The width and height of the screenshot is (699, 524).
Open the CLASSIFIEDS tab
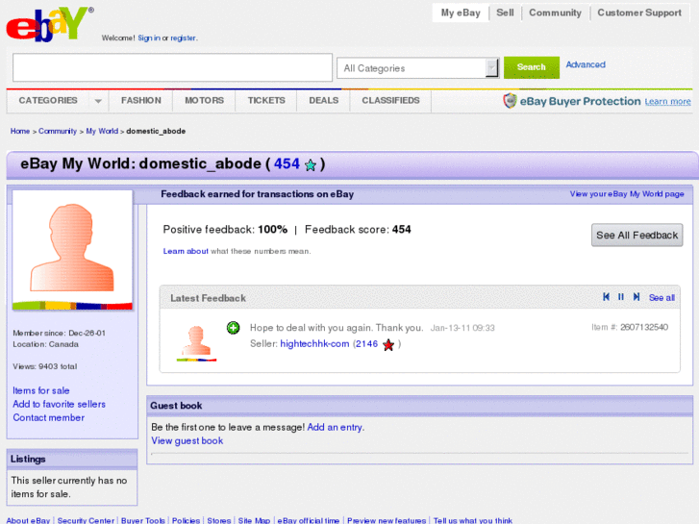[390, 100]
